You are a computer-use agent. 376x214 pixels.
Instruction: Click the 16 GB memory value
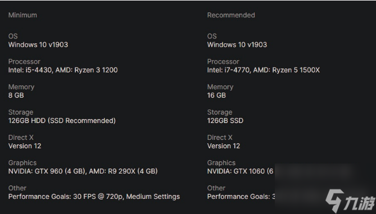(216, 95)
